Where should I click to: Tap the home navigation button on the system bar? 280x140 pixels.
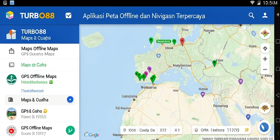click(278, 69)
